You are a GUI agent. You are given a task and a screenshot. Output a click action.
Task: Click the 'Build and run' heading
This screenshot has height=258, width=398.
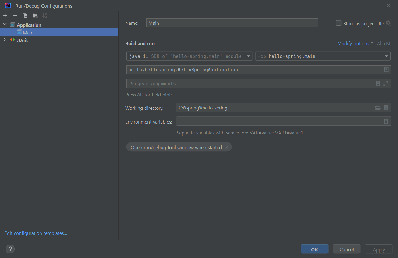click(140, 44)
